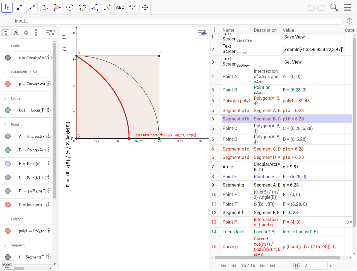Select the Ellipse conic tool

(x=82, y=7)
